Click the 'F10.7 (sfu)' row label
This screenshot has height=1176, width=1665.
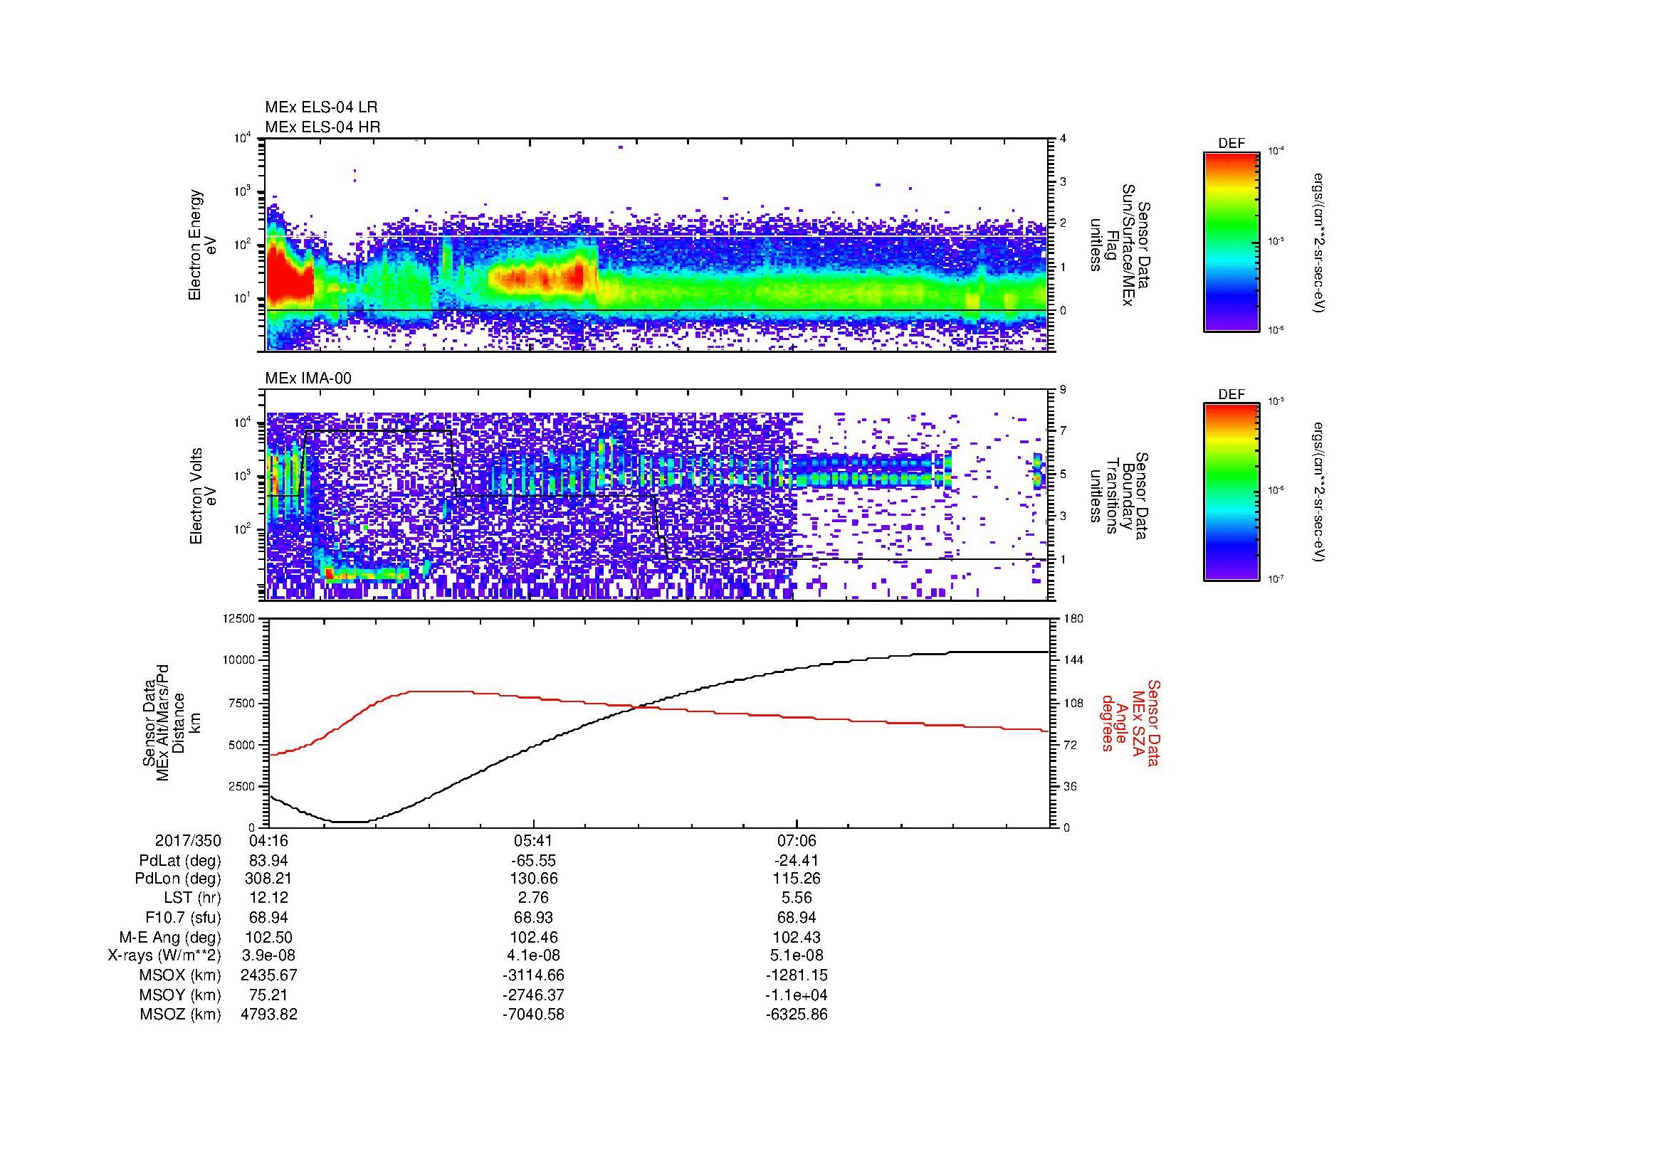183,917
